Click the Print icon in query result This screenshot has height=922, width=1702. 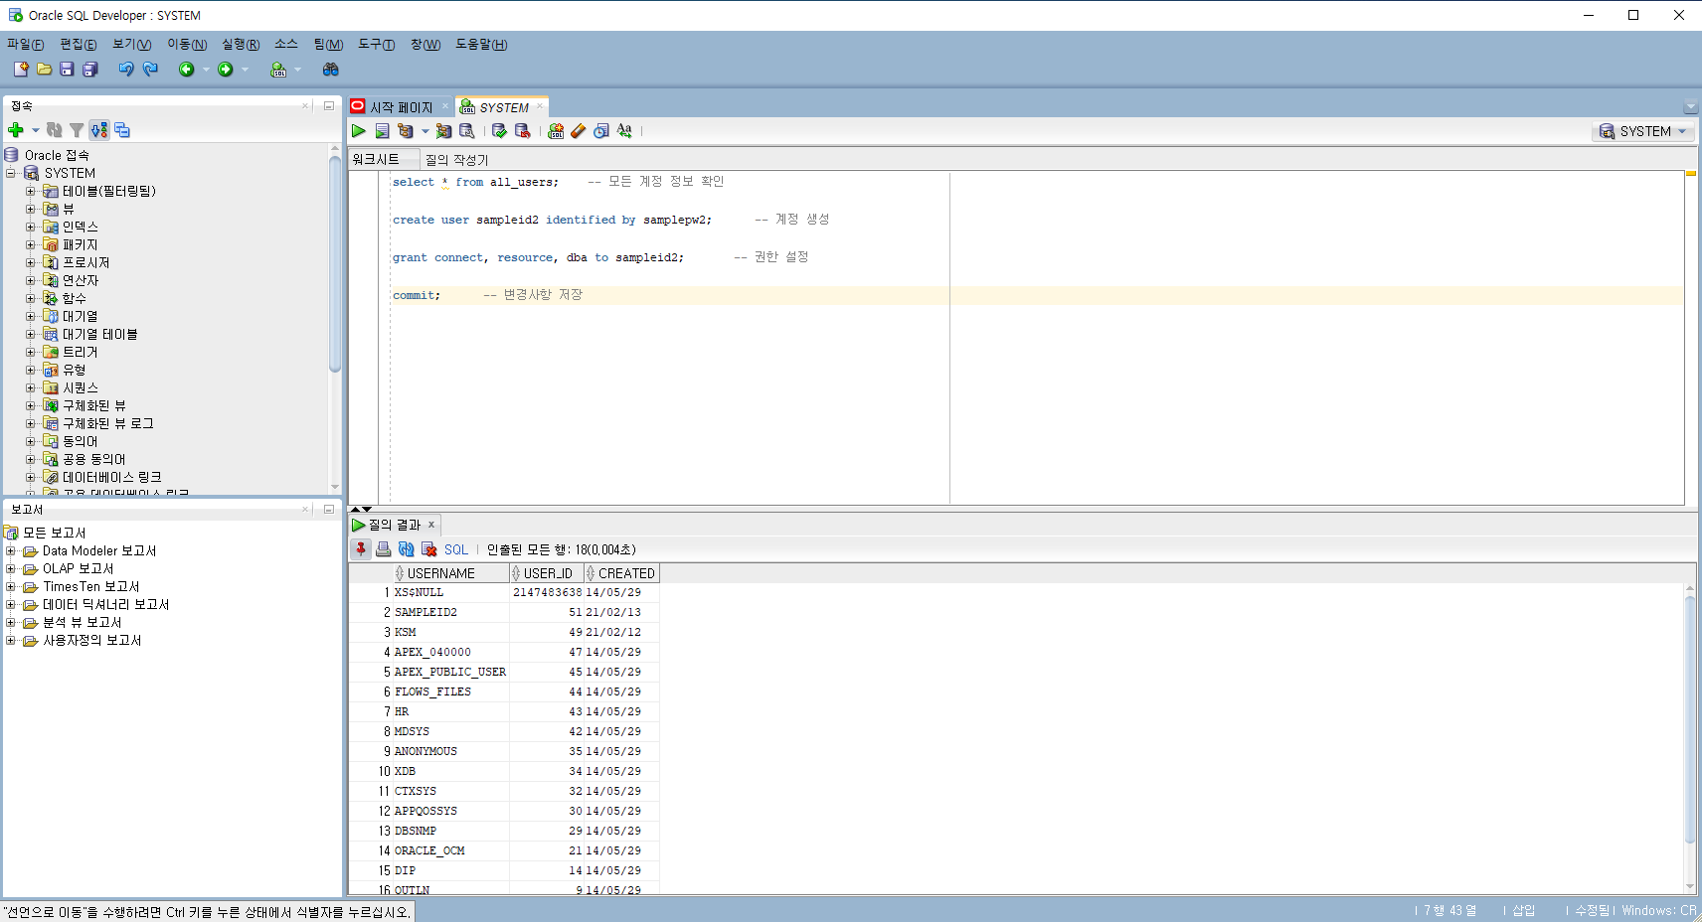tap(383, 549)
